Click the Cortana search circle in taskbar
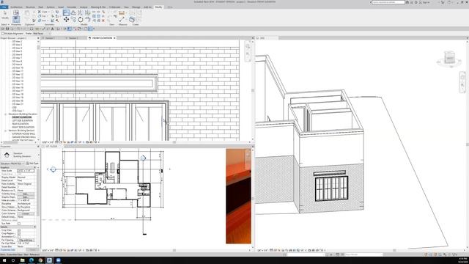This screenshot has height=264, width=469. point(13,260)
